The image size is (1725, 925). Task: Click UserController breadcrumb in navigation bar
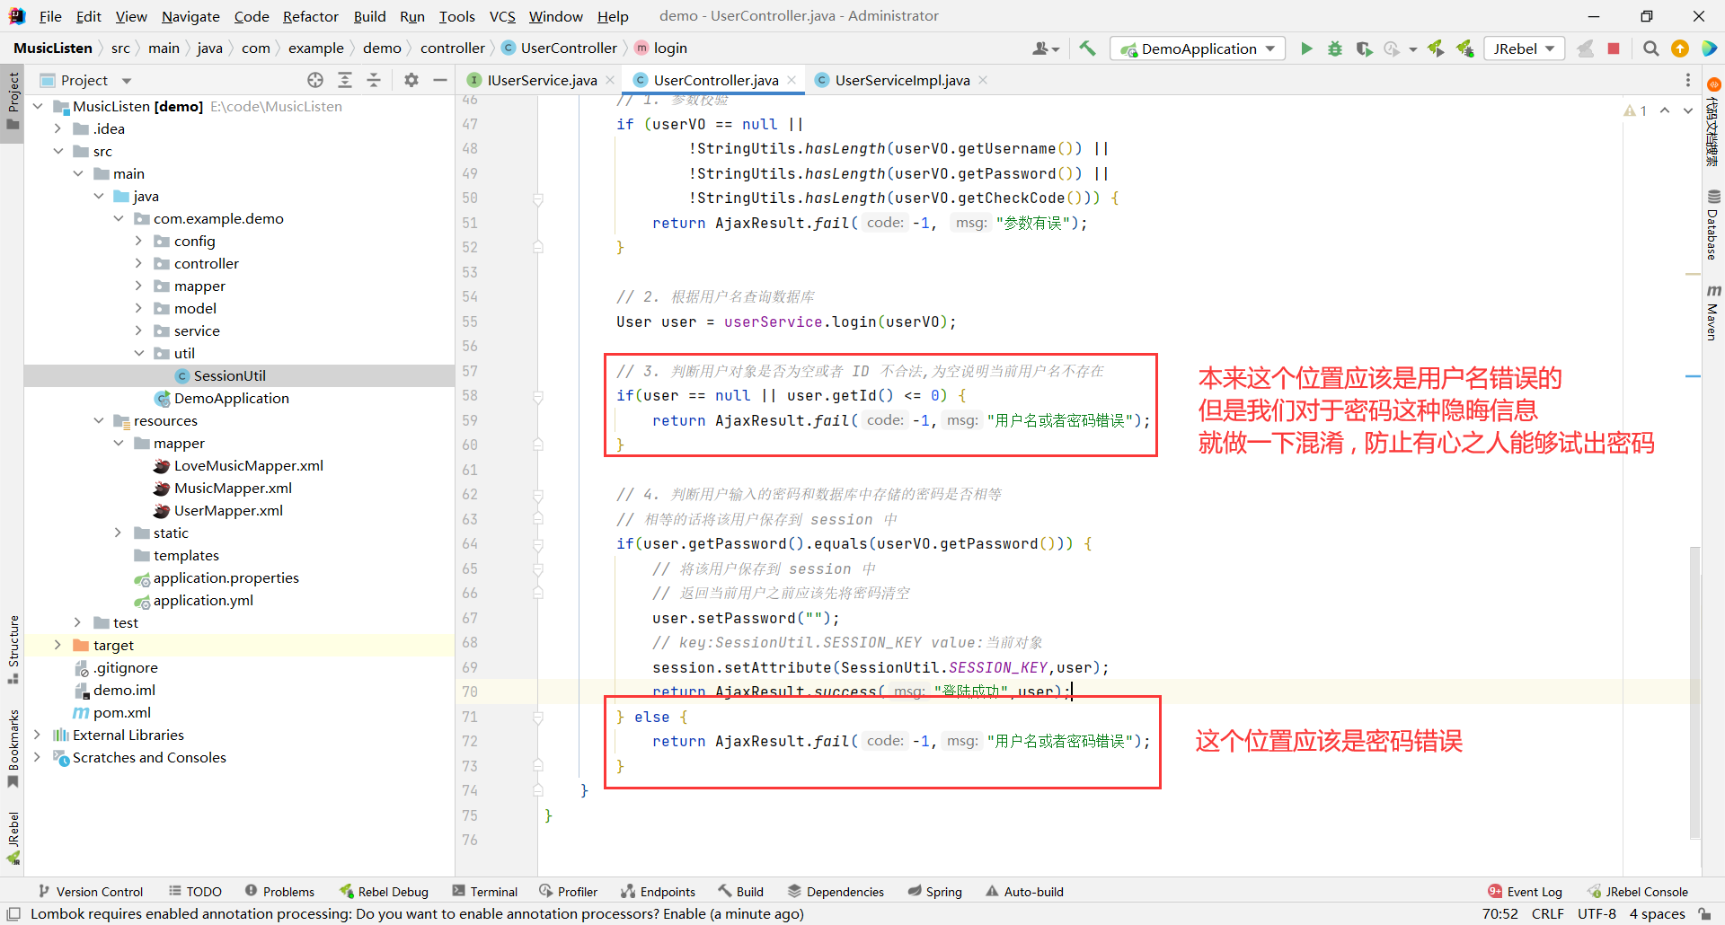(x=569, y=48)
